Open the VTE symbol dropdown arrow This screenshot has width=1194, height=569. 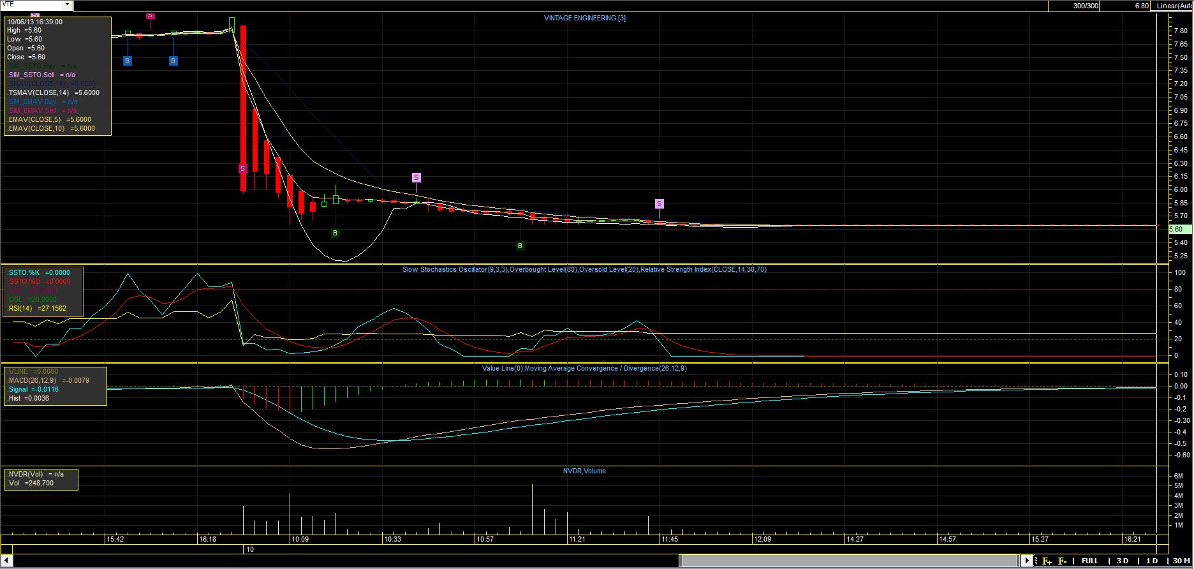click(x=67, y=4)
